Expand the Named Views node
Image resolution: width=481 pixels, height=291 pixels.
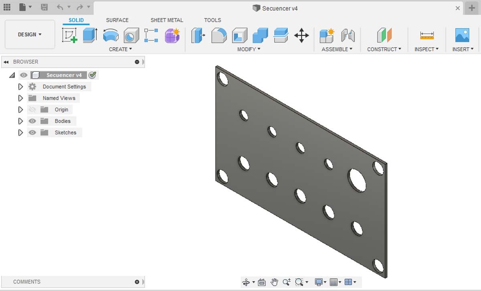point(20,98)
